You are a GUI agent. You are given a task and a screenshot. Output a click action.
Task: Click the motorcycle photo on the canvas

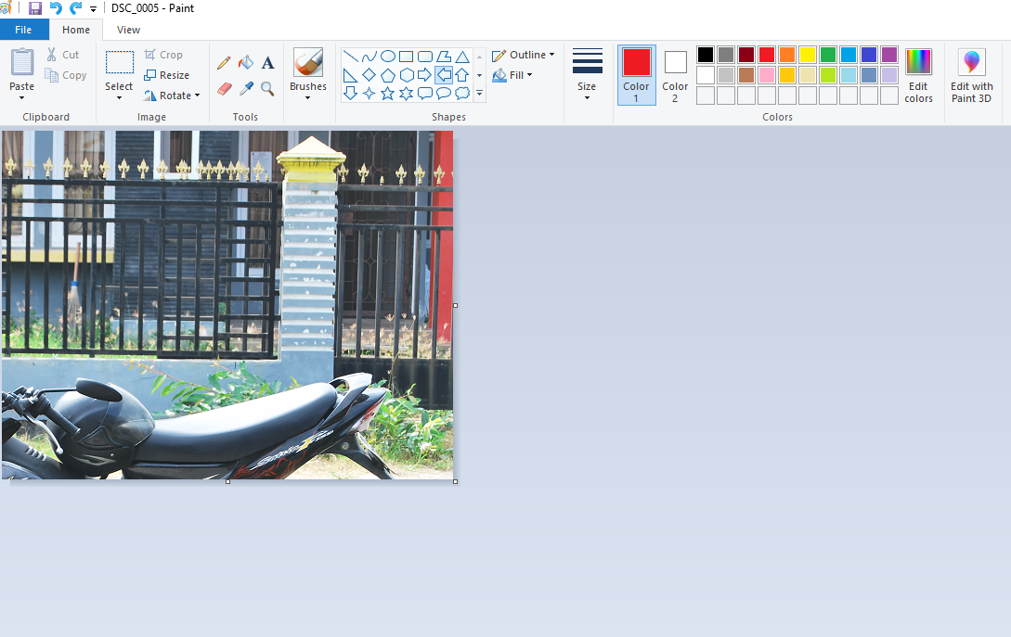click(x=227, y=305)
